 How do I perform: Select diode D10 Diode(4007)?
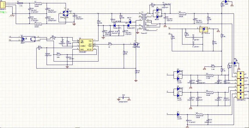[114, 26]
